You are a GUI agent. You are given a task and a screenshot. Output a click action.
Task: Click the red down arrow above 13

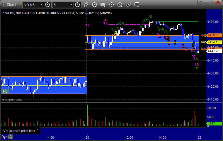click(105, 20)
